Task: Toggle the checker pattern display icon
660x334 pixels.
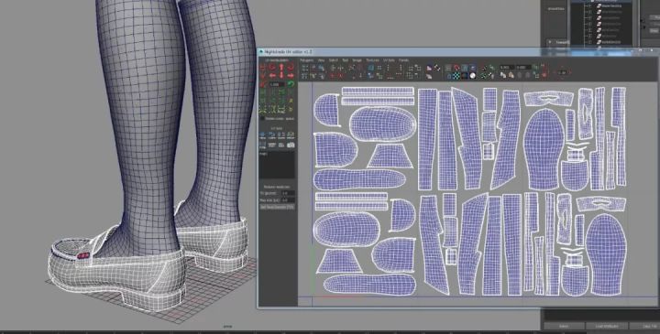Action: [x=456, y=76]
